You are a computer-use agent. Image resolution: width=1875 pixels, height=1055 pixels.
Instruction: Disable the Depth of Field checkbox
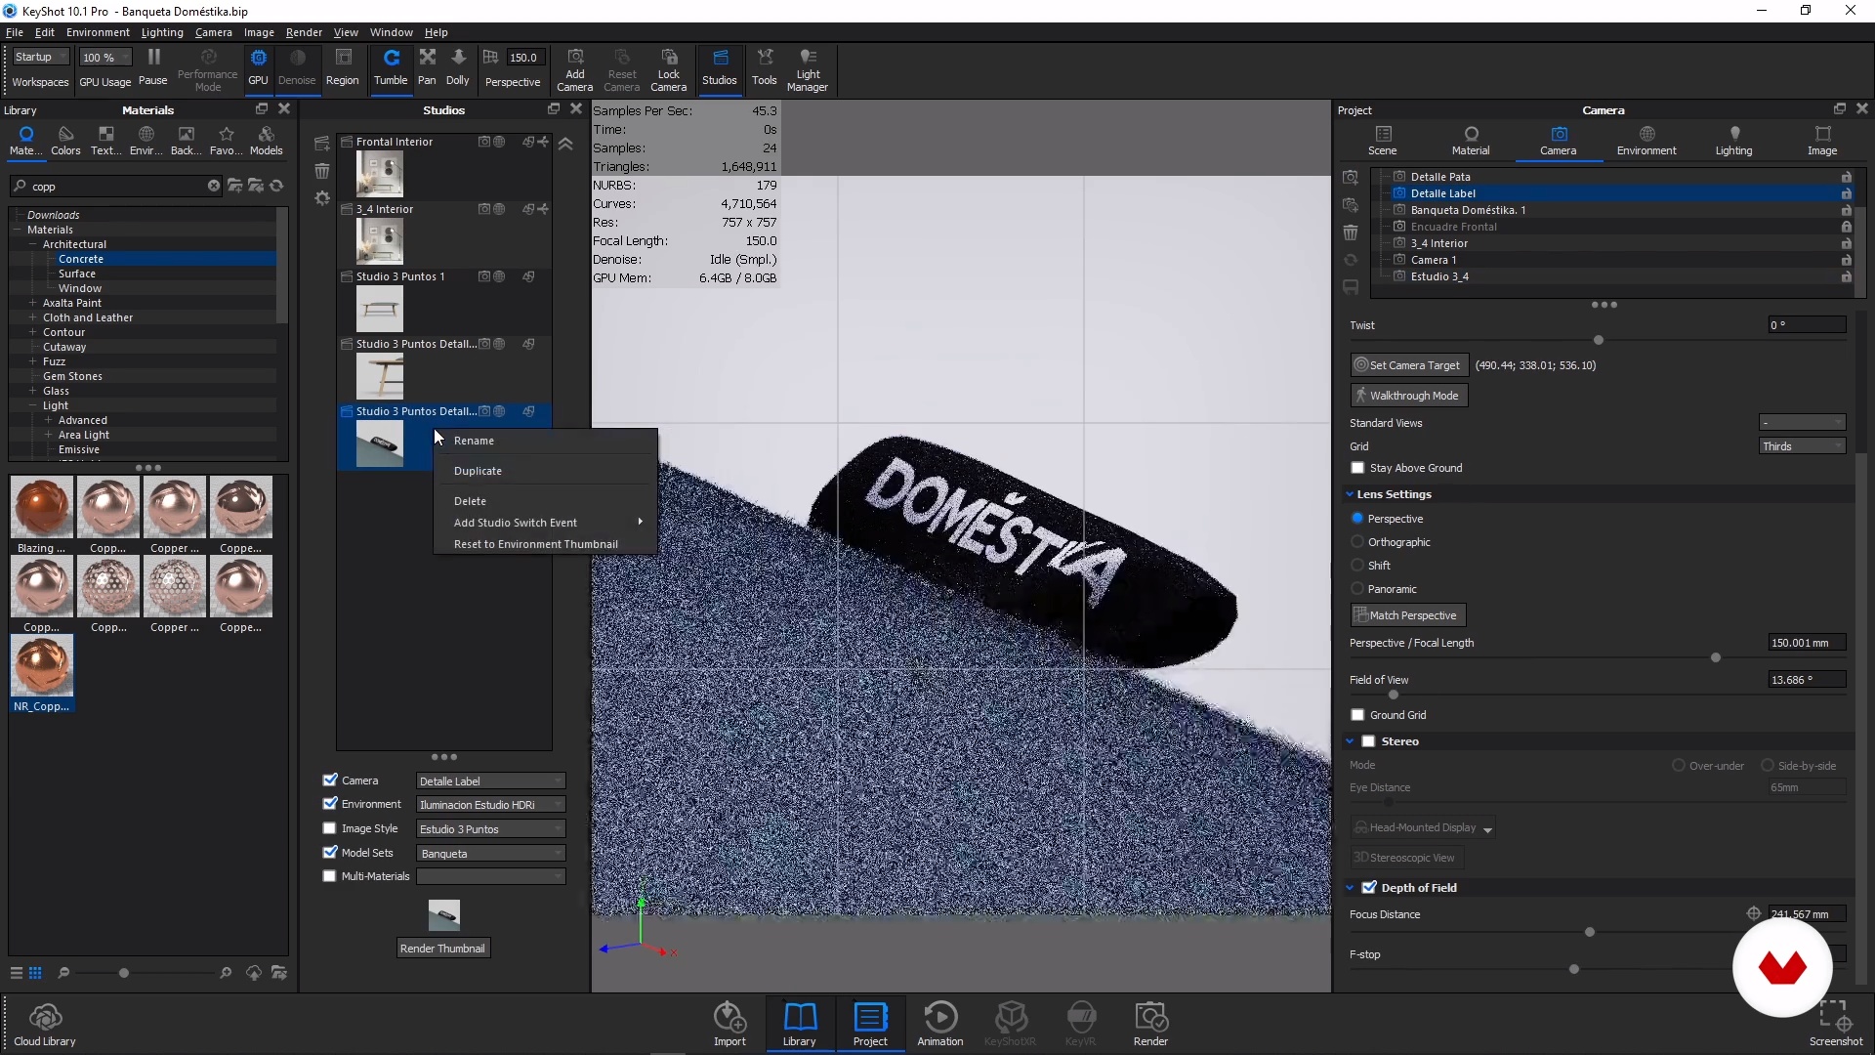(1369, 887)
